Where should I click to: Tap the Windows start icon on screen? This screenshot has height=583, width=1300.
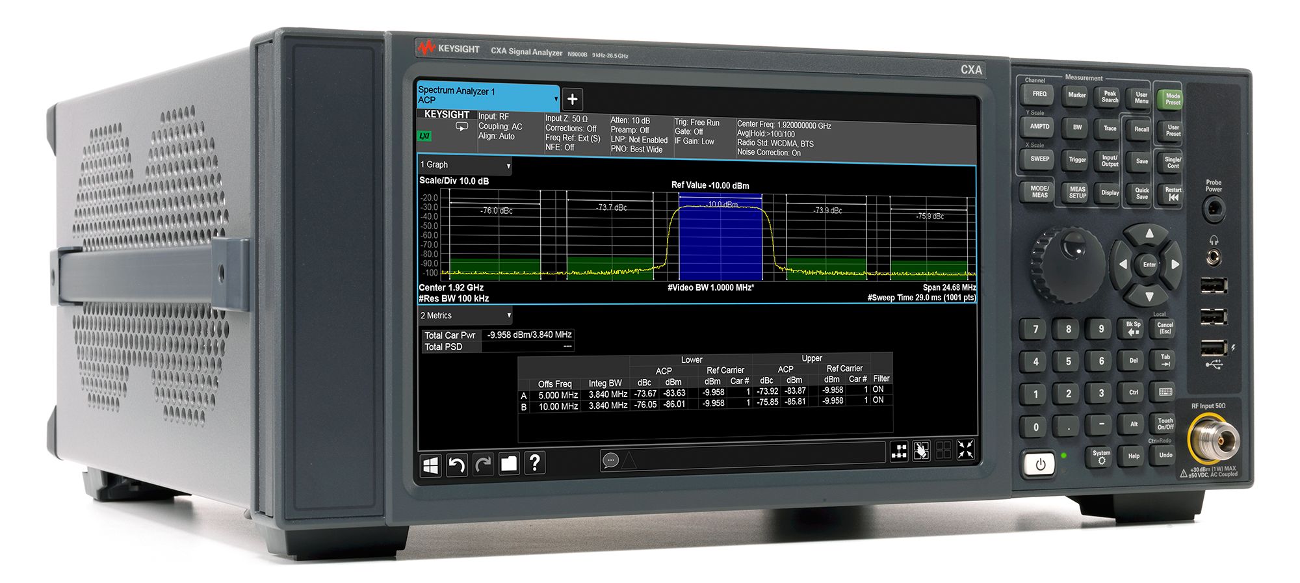430,465
